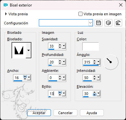Open the Biselado shape dropdown
The image size is (126, 120).
pos(28,50)
